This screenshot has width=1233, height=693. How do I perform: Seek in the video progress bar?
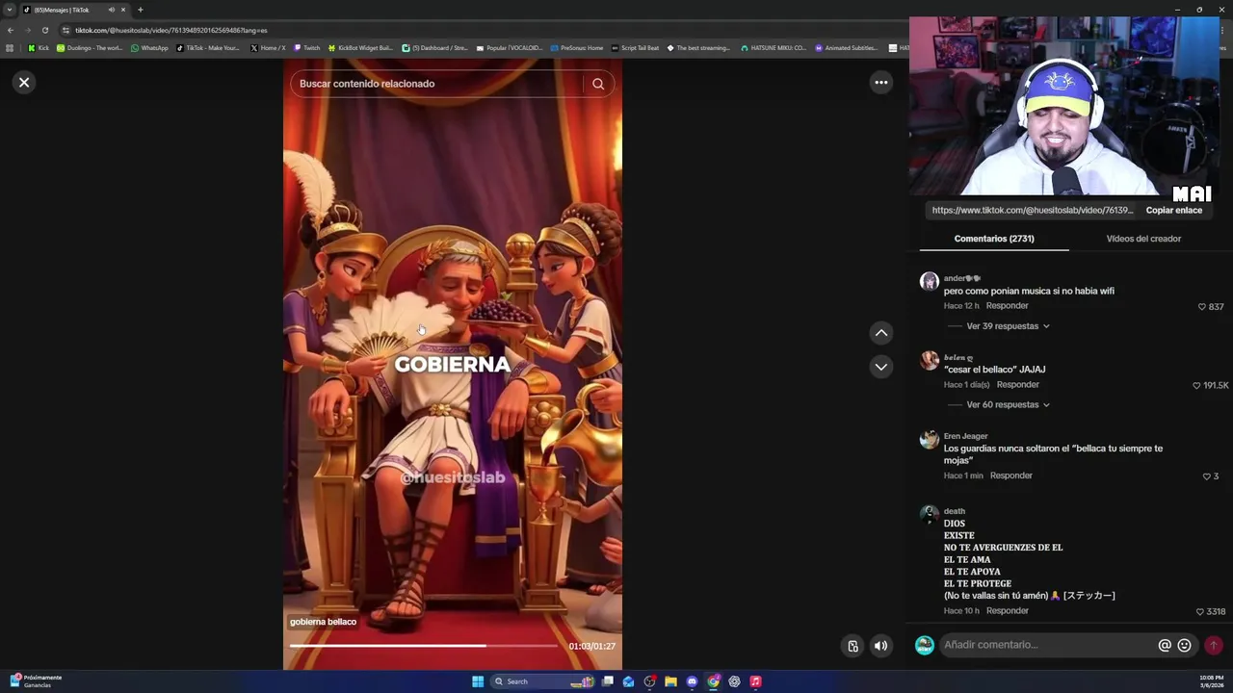[x=423, y=646]
